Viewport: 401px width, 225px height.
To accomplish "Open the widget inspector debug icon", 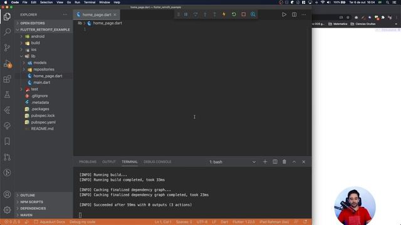I will 253,14.
